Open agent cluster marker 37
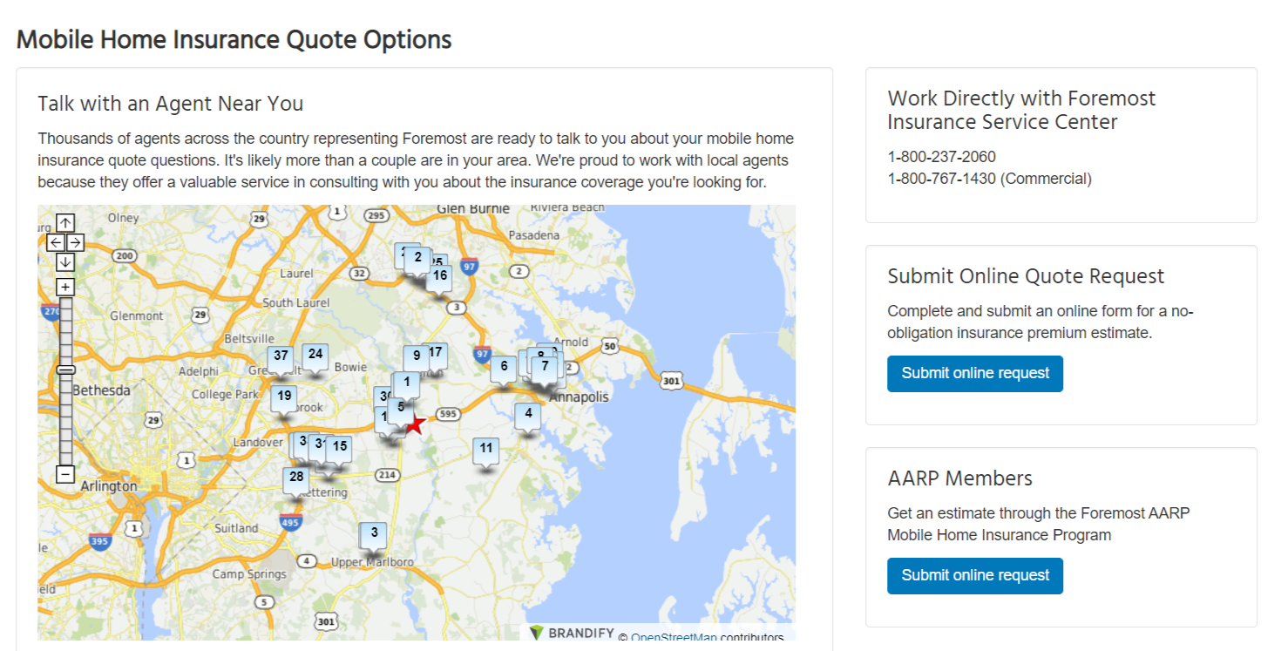This screenshot has height=651, width=1288. tap(281, 356)
